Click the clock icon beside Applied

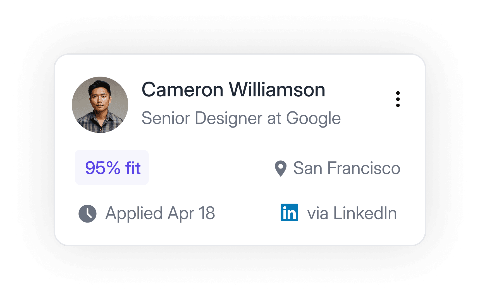tap(87, 214)
